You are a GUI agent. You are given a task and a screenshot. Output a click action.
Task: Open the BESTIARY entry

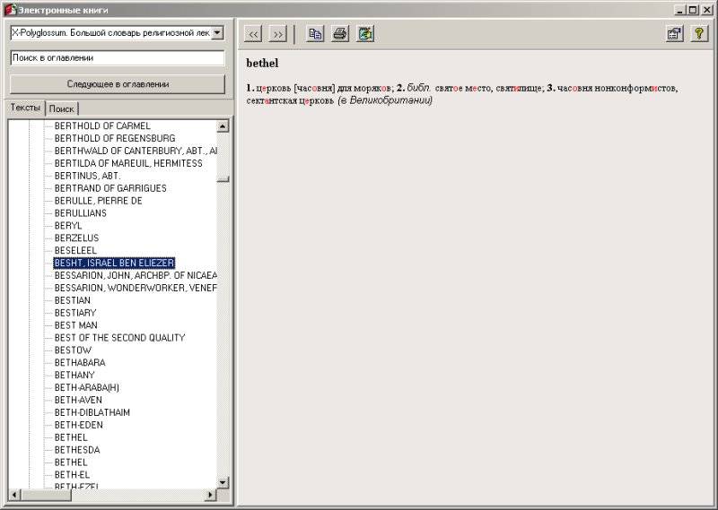[x=75, y=313]
